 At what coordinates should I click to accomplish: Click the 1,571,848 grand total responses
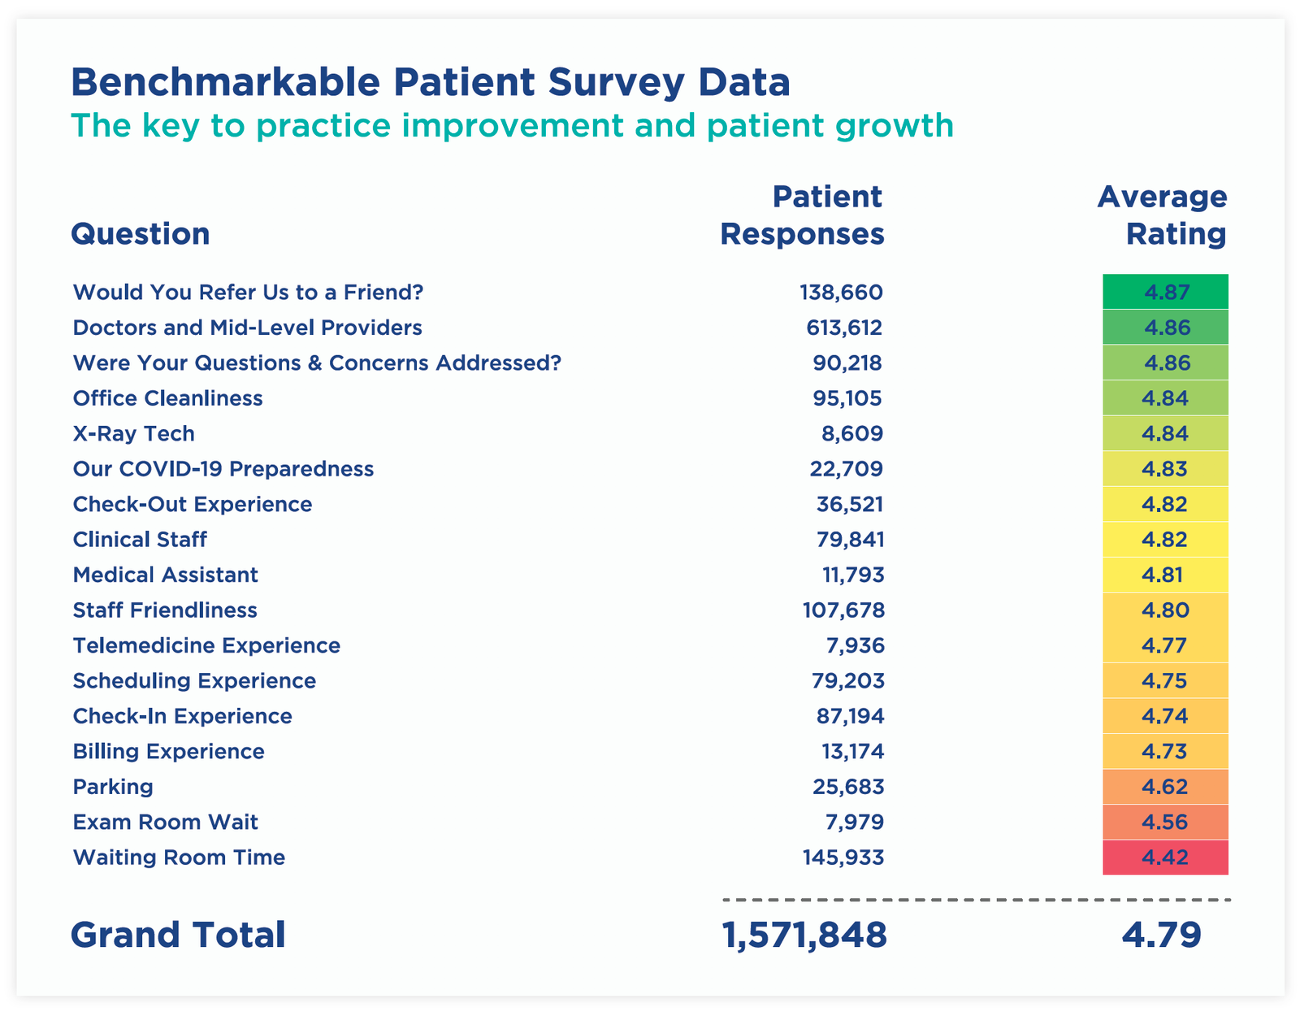point(804,935)
